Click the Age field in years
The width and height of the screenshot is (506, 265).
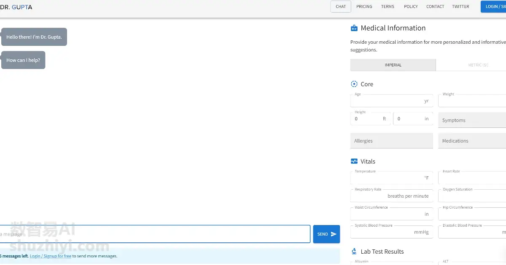pyautogui.click(x=392, y=101)
